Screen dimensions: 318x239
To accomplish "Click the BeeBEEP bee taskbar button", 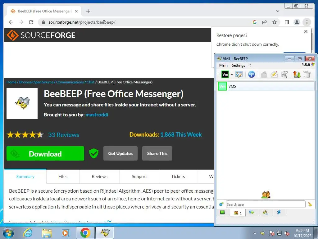I will pyautogui.click(x=105, y=233).
